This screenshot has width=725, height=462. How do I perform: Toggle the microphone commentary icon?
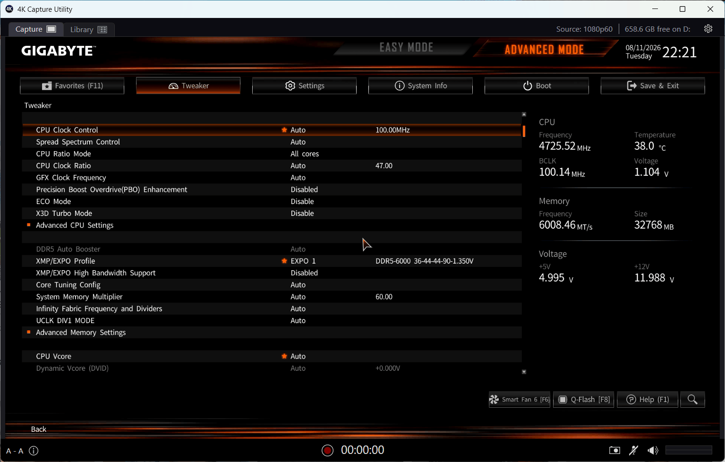(634, 450)
